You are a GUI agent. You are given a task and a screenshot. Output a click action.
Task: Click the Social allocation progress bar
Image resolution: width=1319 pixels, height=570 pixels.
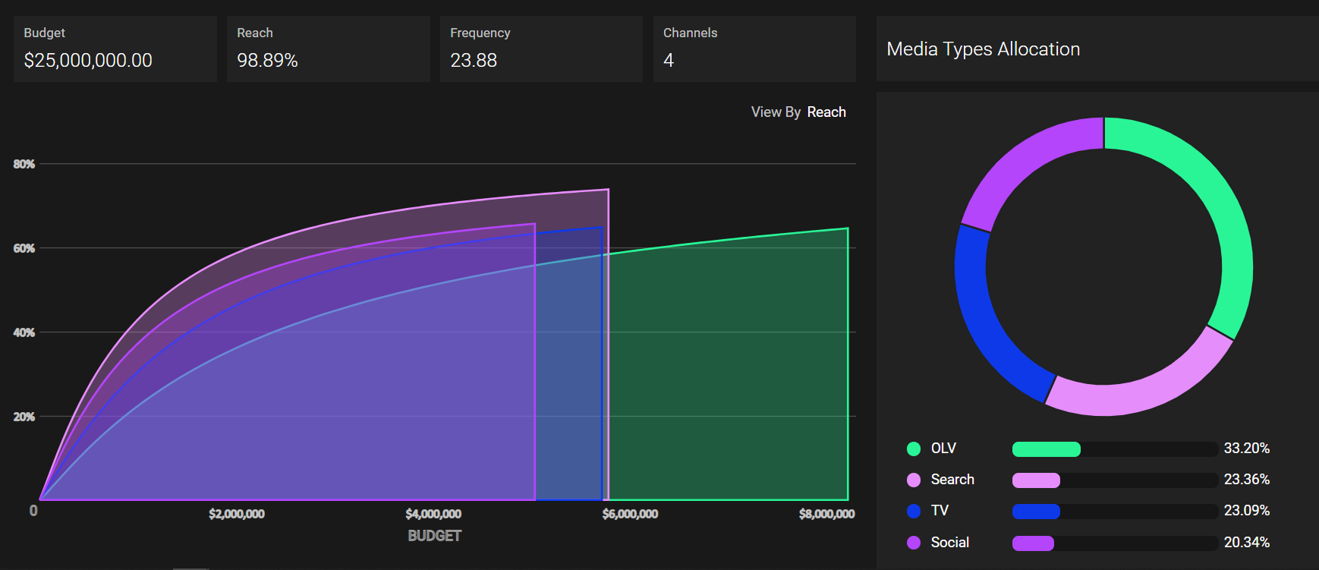tap(1114, 543)
